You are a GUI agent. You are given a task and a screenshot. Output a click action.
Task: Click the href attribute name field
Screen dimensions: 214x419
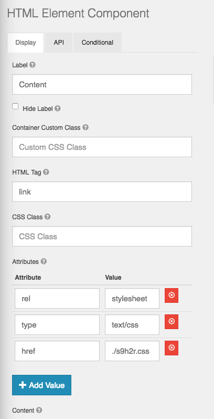point(57,351)
